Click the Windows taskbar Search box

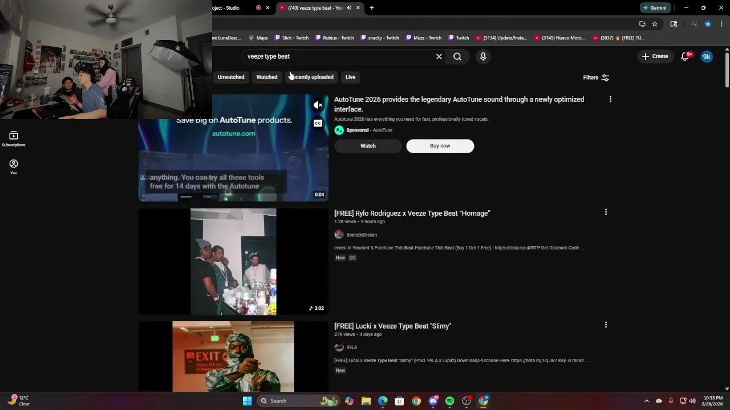[x=298, y=401]
